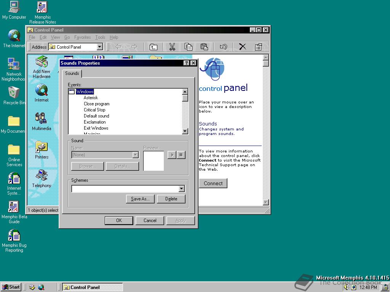Click the Connect button

(x=213, y=183)
